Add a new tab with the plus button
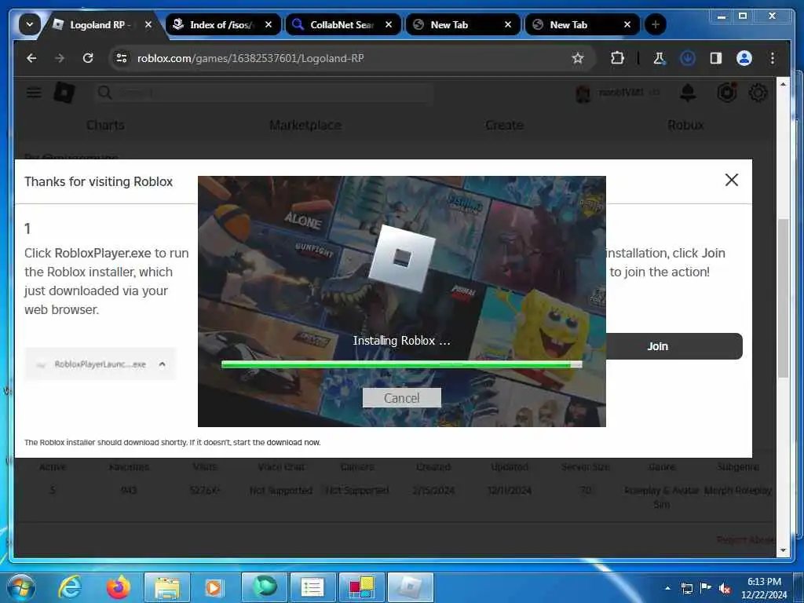 [655, 24]
